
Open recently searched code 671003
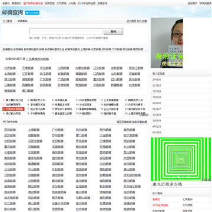157,132
